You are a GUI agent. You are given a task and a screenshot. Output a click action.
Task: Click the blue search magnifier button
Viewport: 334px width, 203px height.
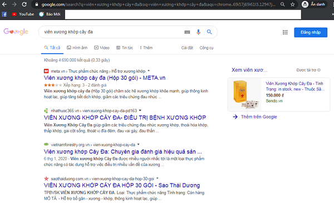pyautogui.click(x=209, y=32)
